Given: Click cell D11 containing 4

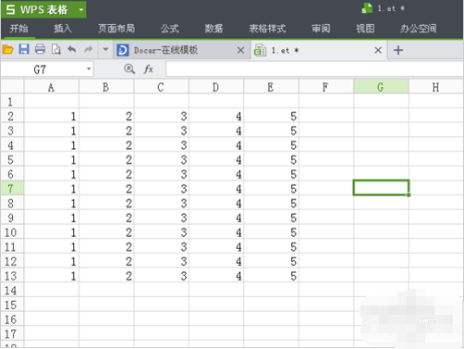Looking at the screenshot, I should pos(215,246).
